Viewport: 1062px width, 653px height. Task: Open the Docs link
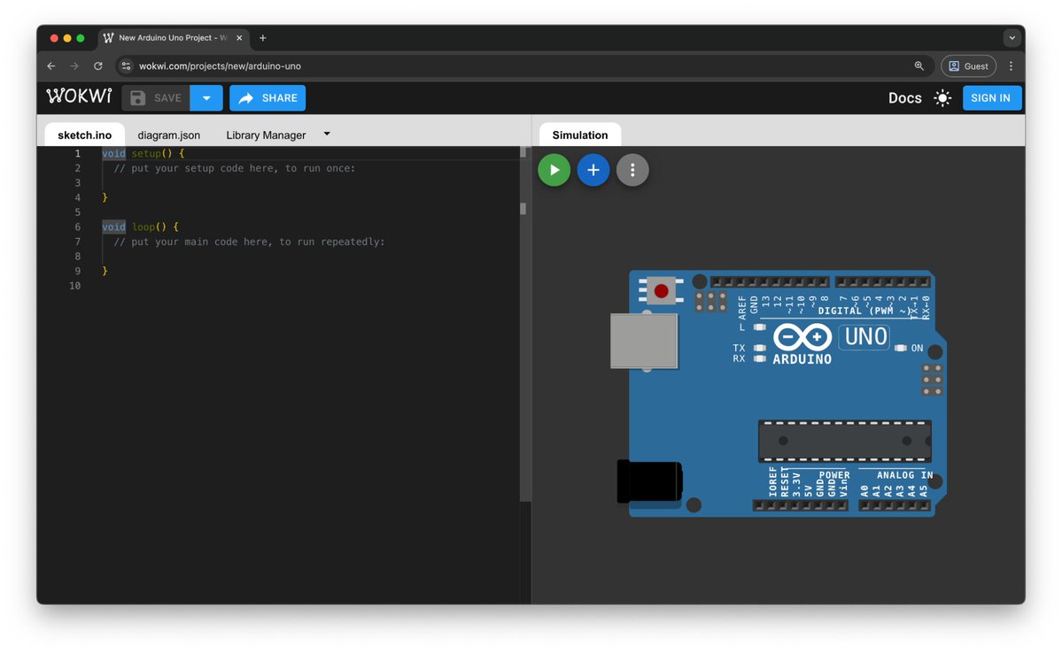905,98
